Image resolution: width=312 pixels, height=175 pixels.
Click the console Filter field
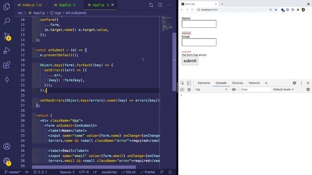point(255,89)
